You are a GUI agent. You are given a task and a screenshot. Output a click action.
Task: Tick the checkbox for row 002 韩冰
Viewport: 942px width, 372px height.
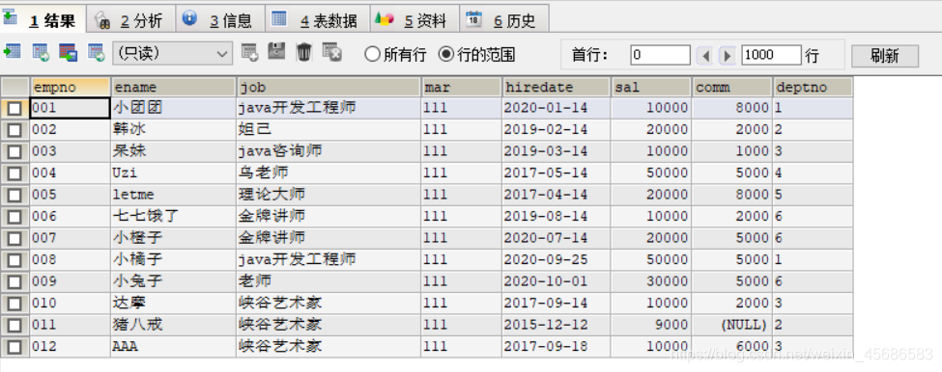pos(14,130)
